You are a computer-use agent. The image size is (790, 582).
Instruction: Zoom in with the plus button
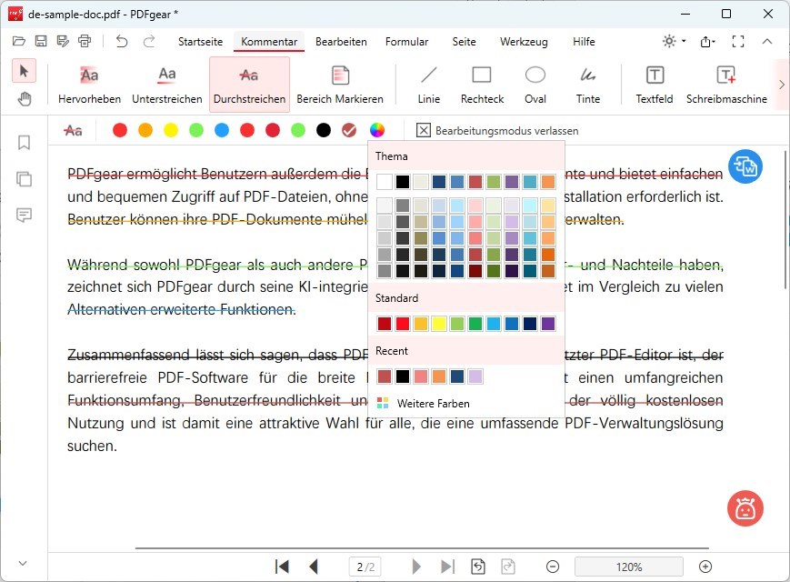pos(705,567)
